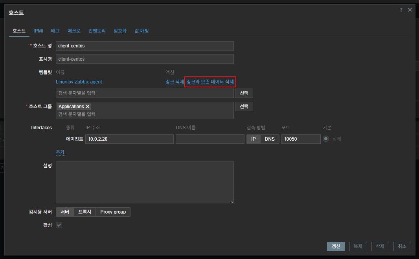Click the 취소 cancel button

pos(402,246)
